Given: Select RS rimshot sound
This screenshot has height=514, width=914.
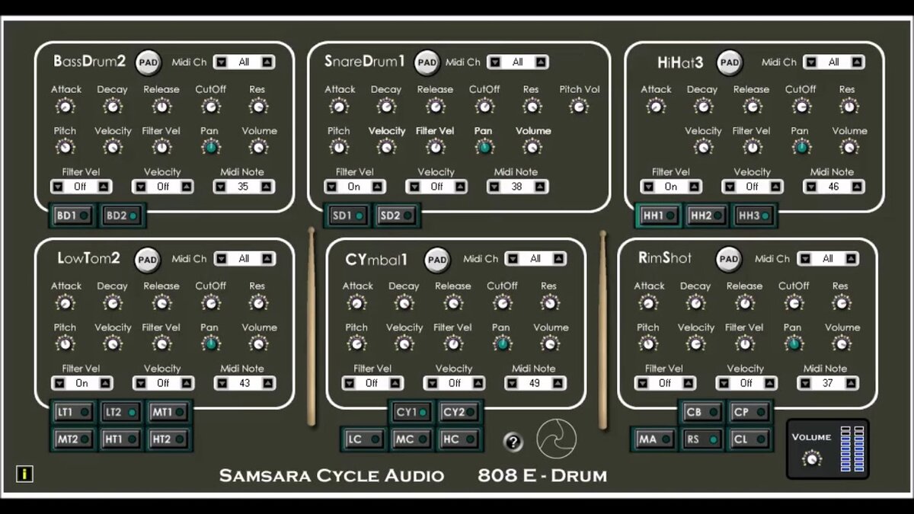Looking at the screenshot, I should (x=702, y=439).
